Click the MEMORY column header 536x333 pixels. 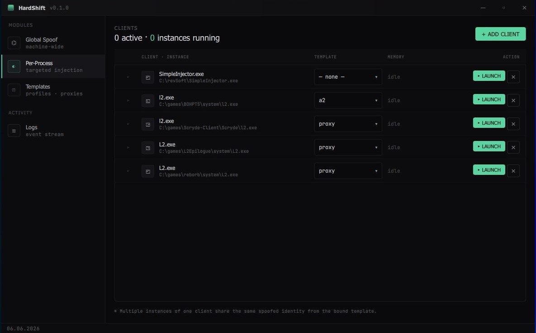click(x=395, y=57)
